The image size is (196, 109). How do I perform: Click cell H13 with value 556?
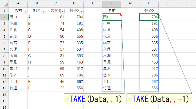coord(149,88)
